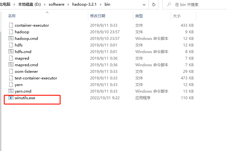Go to the software breadcrumb folder
This screenshot has width=227, height=151.
[x=57, y=4]
